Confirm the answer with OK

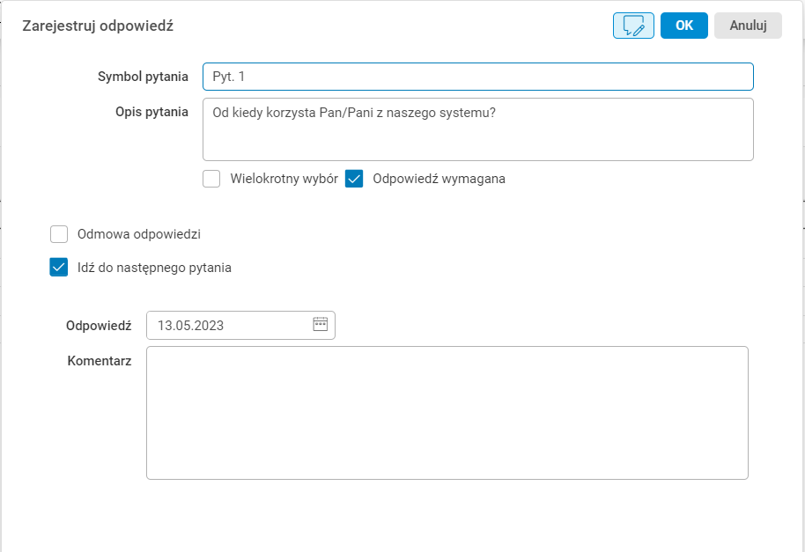[x=684, y=26]
